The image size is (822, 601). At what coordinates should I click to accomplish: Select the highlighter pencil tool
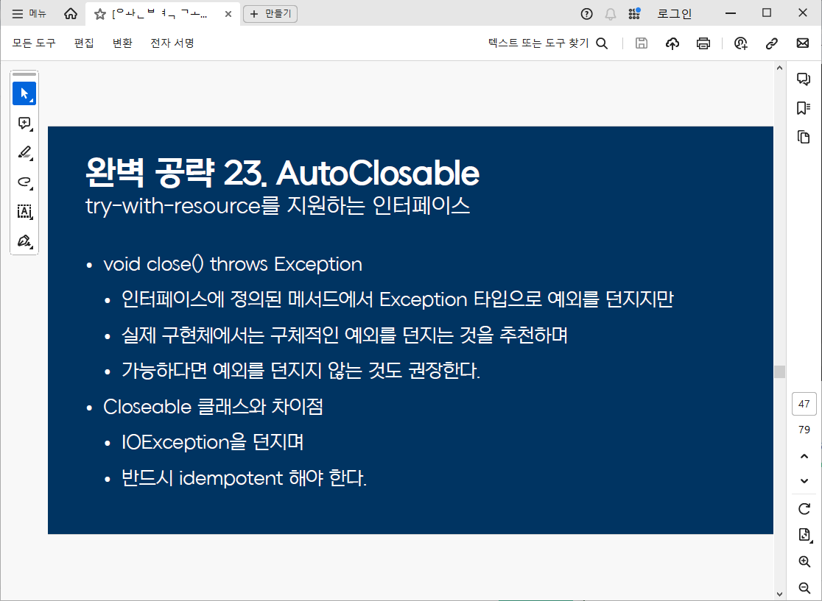tap(24, 152)
